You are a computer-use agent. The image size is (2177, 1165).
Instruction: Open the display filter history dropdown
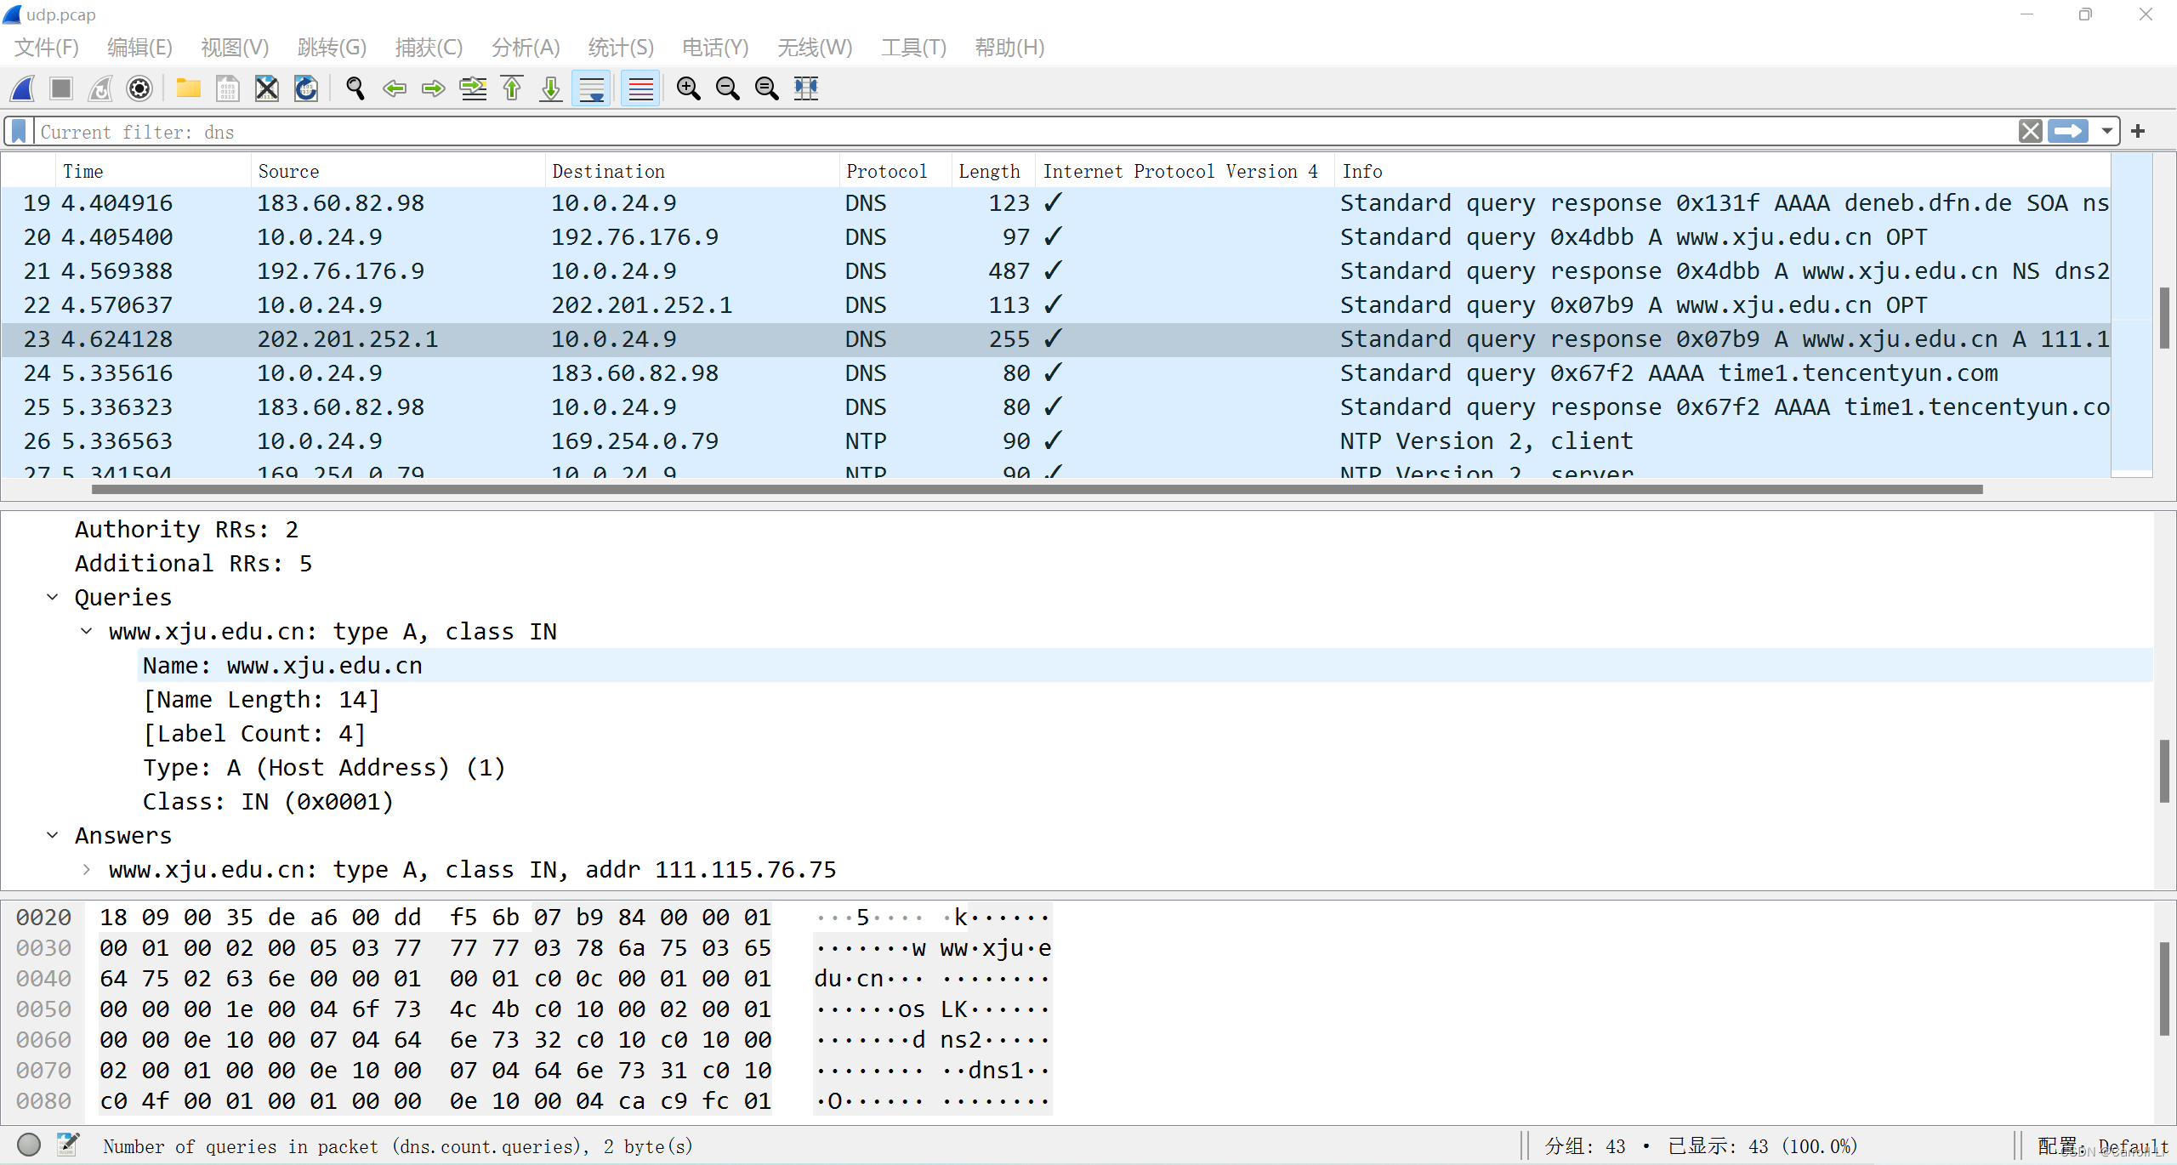pyautogui.click(x=2107, y=131)
